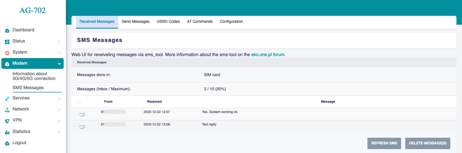Click the System gear icon
462x153 pixels.
(7, 53)
